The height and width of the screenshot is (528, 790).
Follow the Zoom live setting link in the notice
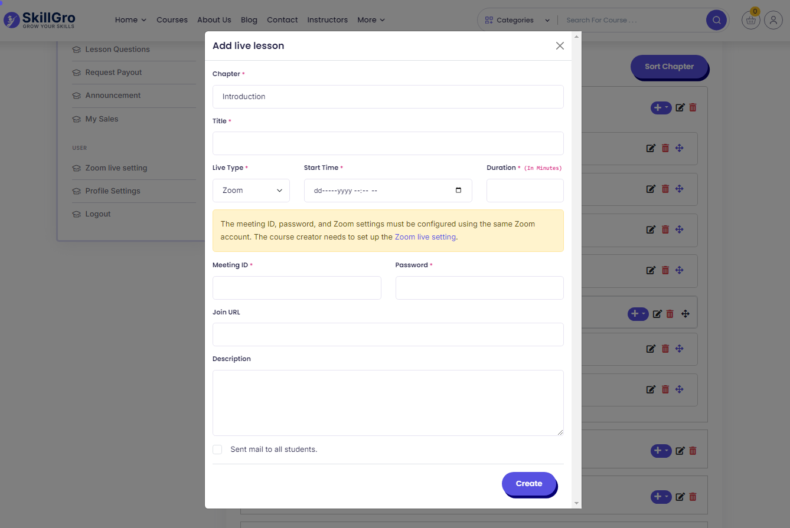pos(425,237)
